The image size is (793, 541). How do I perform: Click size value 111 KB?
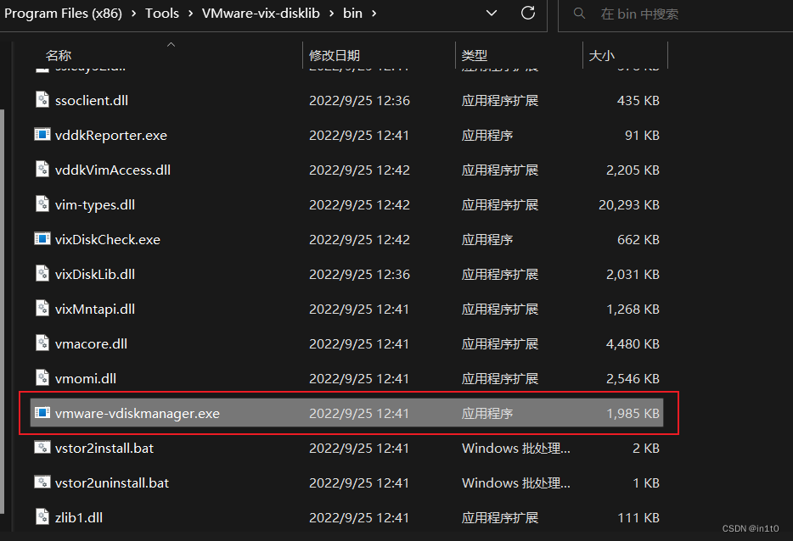point(638,518)
